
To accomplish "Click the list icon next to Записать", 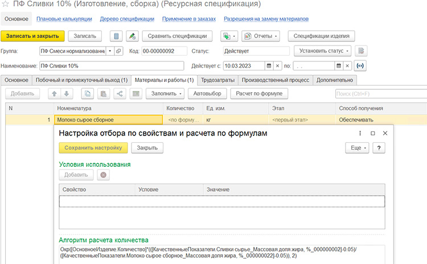I will 116,36.
